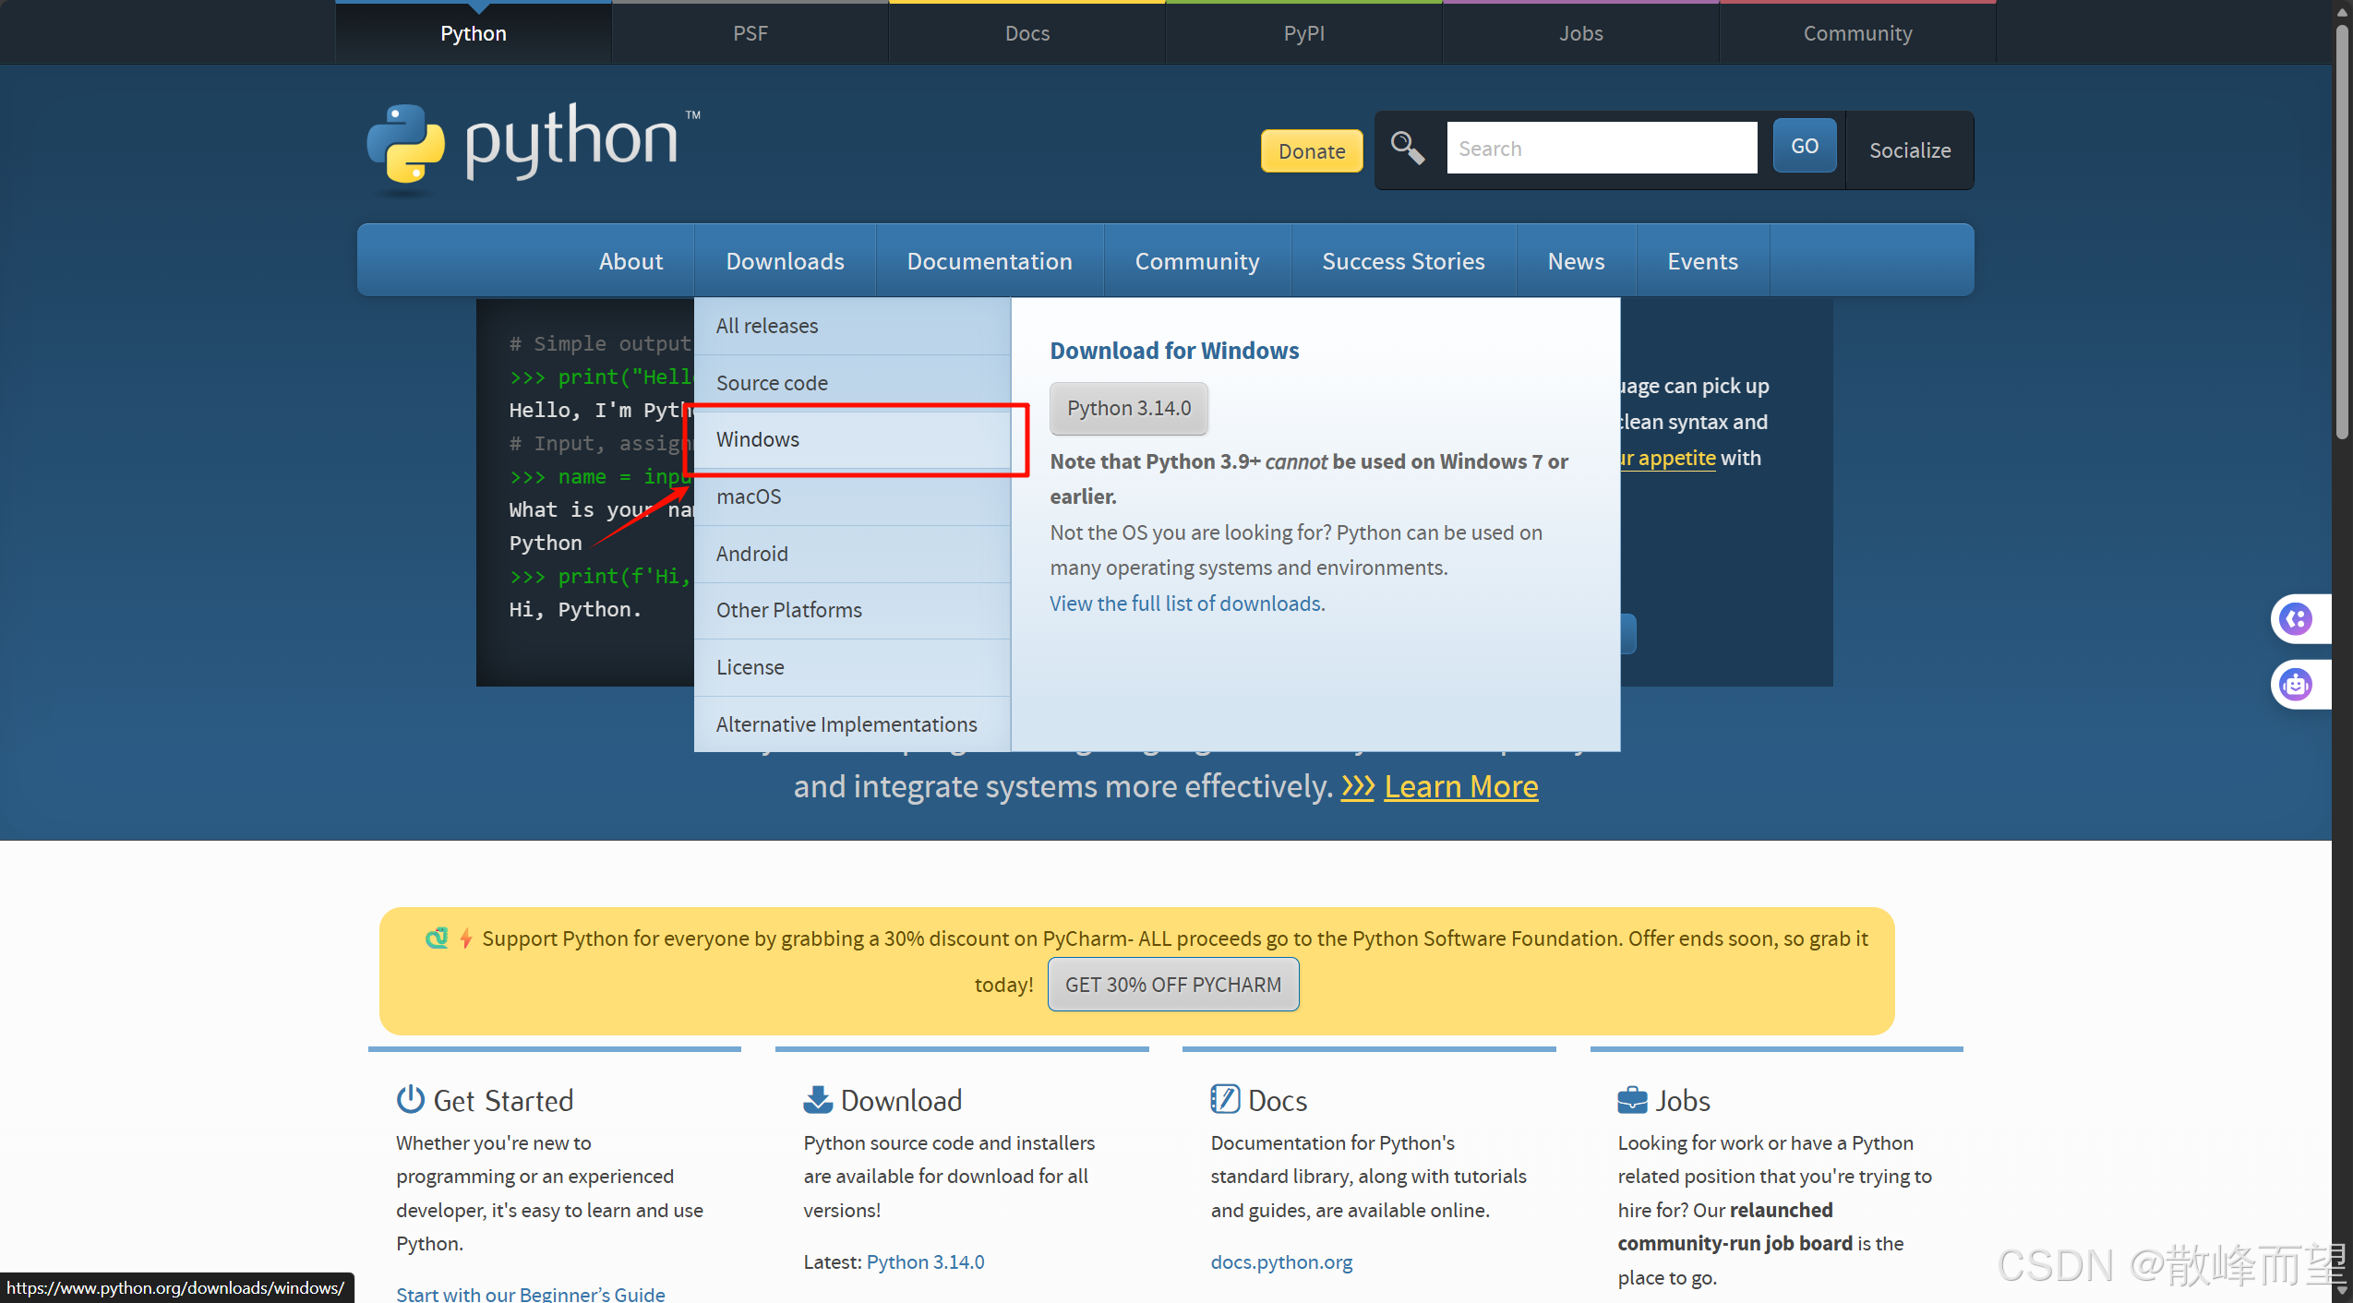
Task: Expand the Documentation nav menu
Action: [989, 261]
